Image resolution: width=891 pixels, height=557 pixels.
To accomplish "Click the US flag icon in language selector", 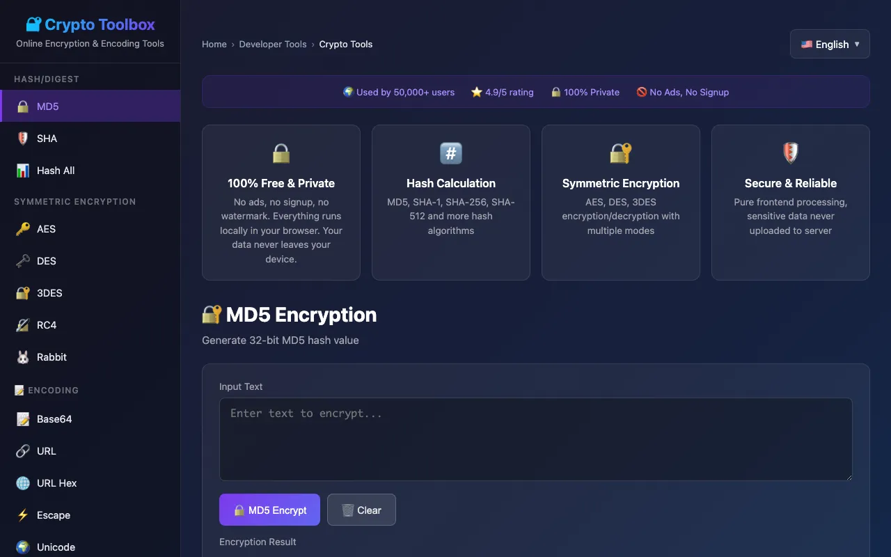I will [807, 44].
